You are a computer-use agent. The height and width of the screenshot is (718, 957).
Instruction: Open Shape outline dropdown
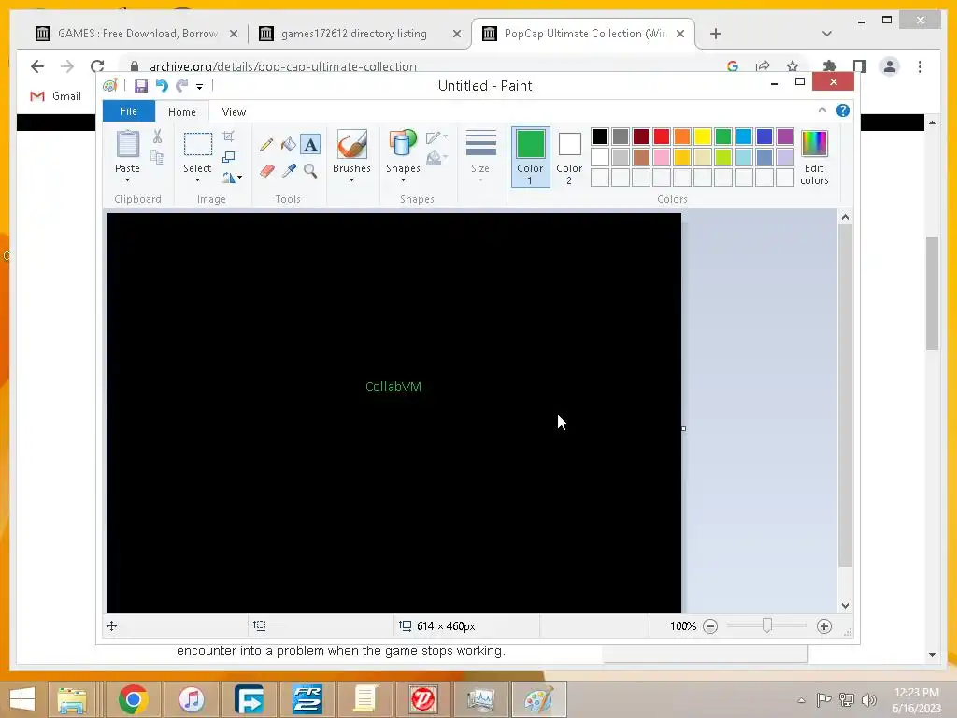(436, 137)
